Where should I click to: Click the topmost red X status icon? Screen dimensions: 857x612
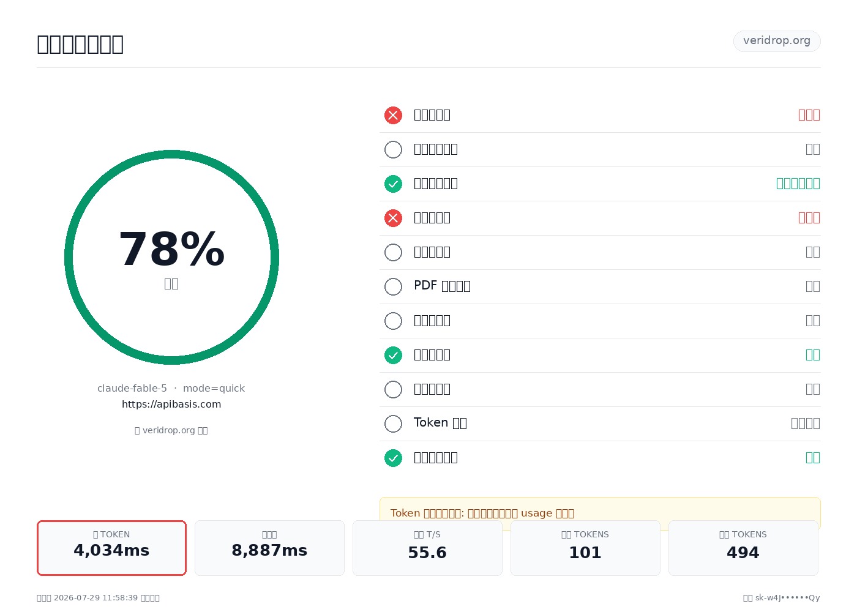pos(393,115)
